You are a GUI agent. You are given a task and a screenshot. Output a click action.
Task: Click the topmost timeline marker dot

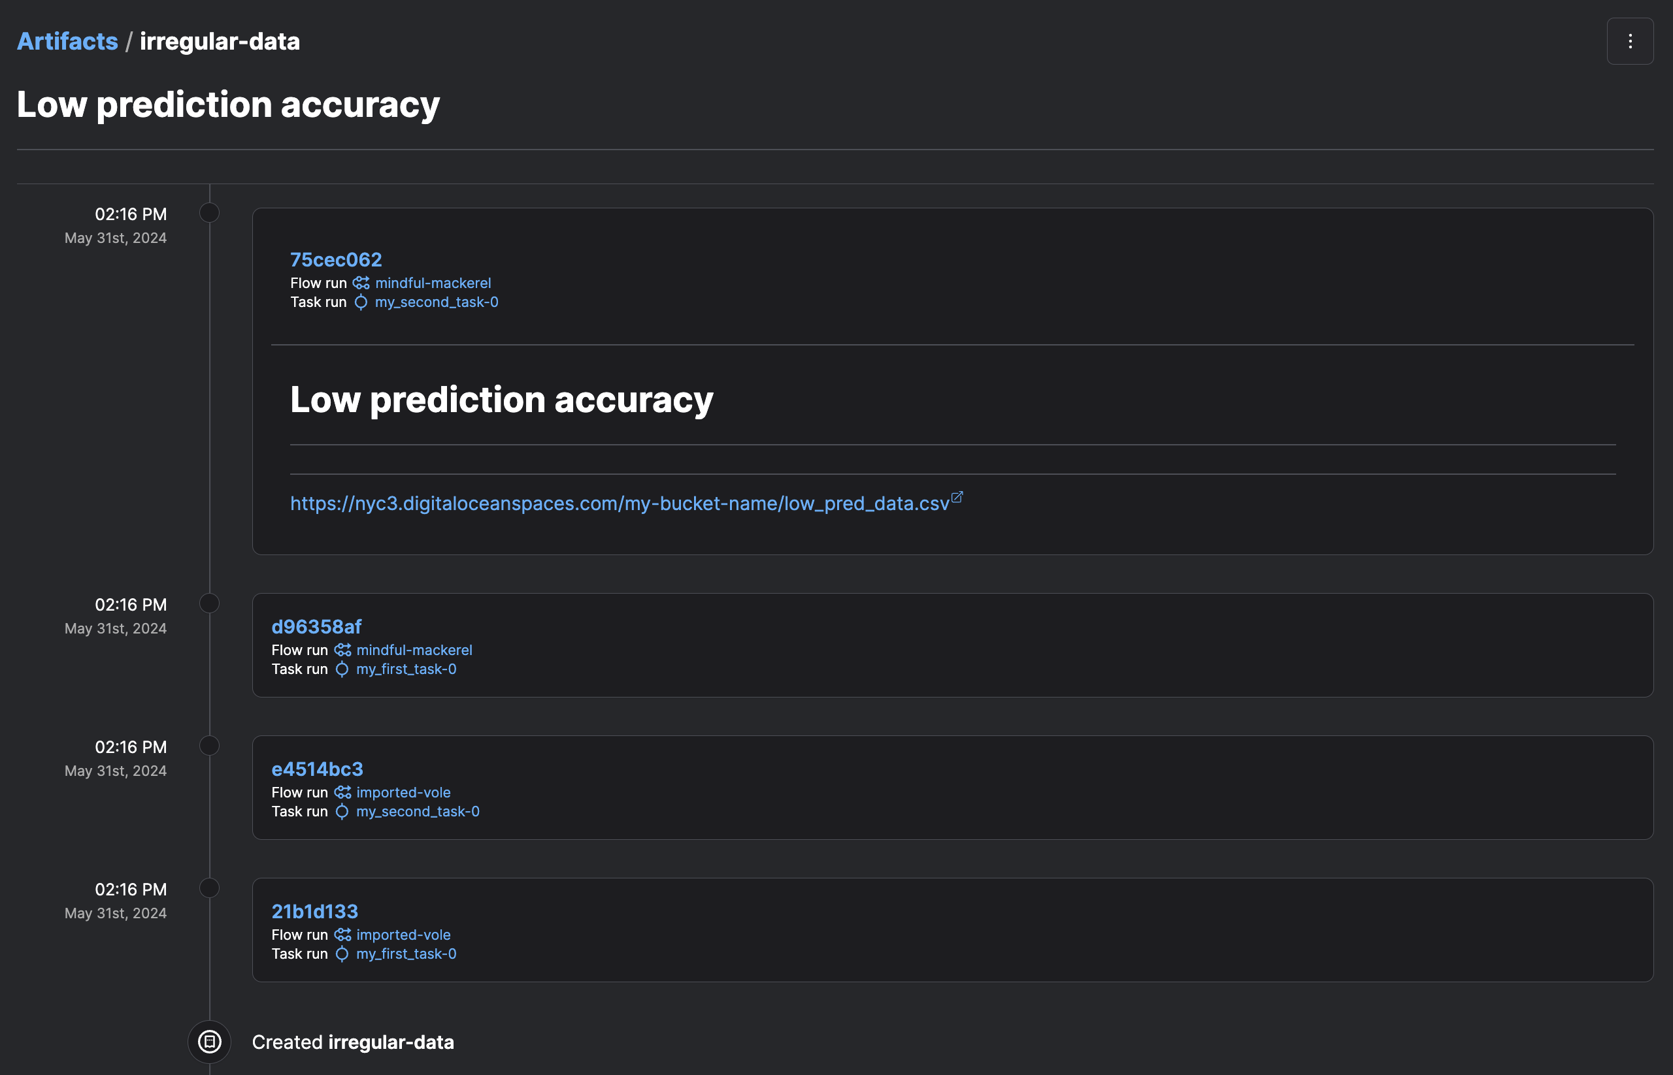pyautogui.click(x=210, y=212)
